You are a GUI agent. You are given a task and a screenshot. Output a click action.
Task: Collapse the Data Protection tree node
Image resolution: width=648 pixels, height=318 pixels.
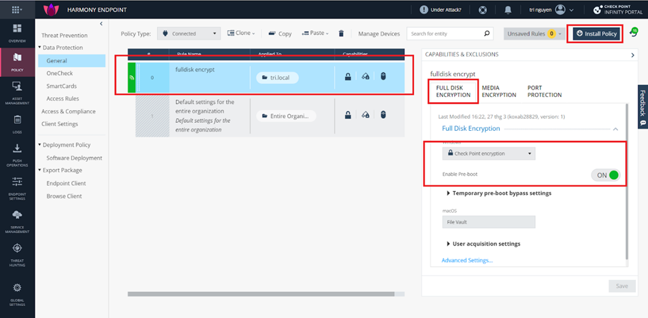(39, 48)
